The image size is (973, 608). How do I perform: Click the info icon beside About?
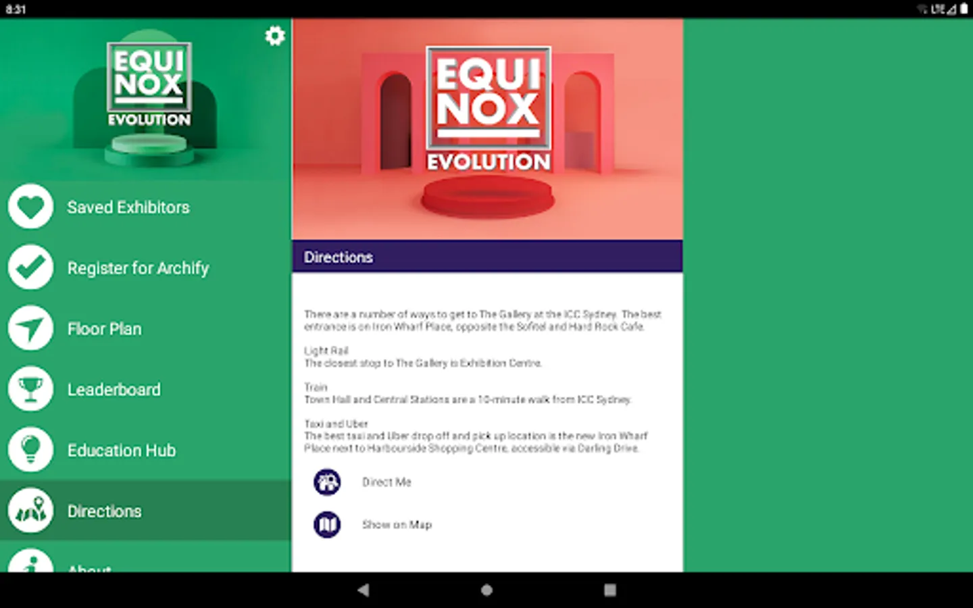click(30, 561)
